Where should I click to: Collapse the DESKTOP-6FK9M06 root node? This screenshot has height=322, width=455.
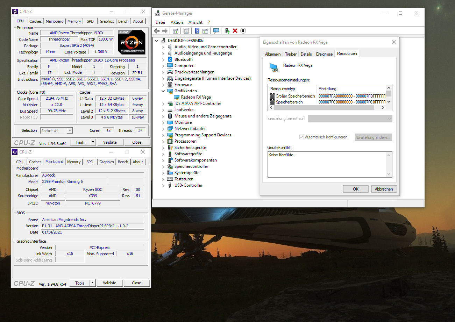(x=156, y=41)
